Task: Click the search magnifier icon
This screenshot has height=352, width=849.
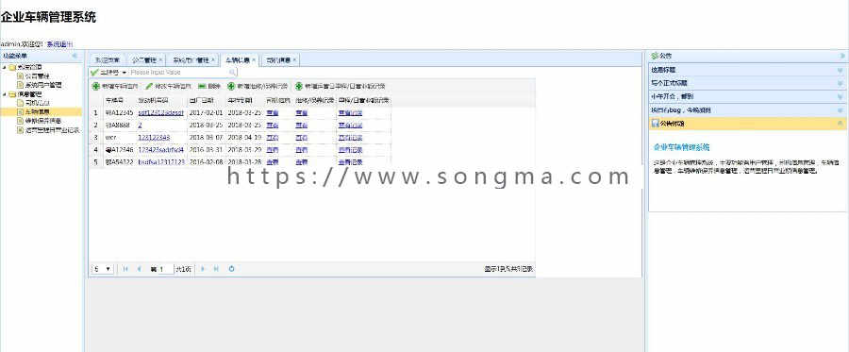Action: click(x=232, y=72)
